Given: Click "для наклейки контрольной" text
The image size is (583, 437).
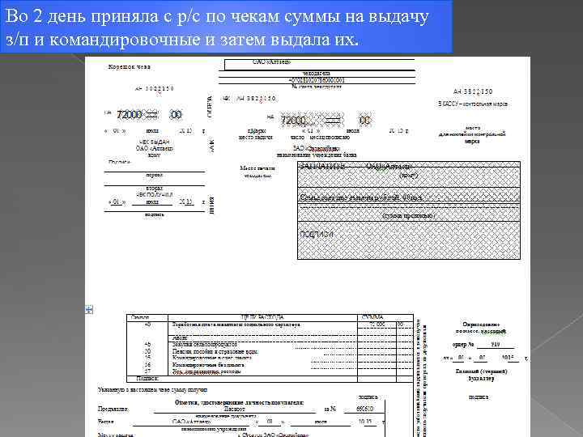Looking at the screenshot, I should click(x=472, y=134).
